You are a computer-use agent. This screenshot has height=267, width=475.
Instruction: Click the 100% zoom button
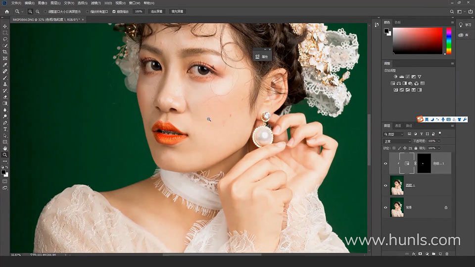139,11
